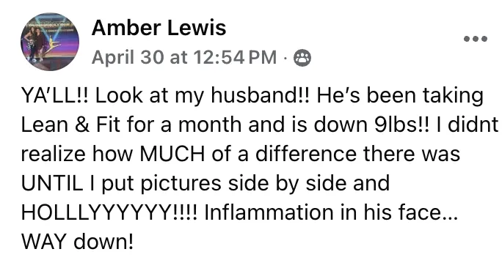Click the "HOLLLYYYYYY!!!!" word in the post
Viewport: 502px width, 271px height.
tap(110, 212)
